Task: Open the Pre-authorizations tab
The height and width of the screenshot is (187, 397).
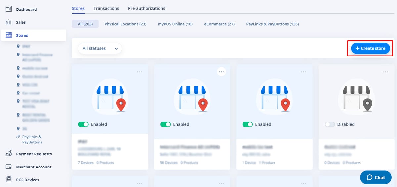Action: coord(147,8)
